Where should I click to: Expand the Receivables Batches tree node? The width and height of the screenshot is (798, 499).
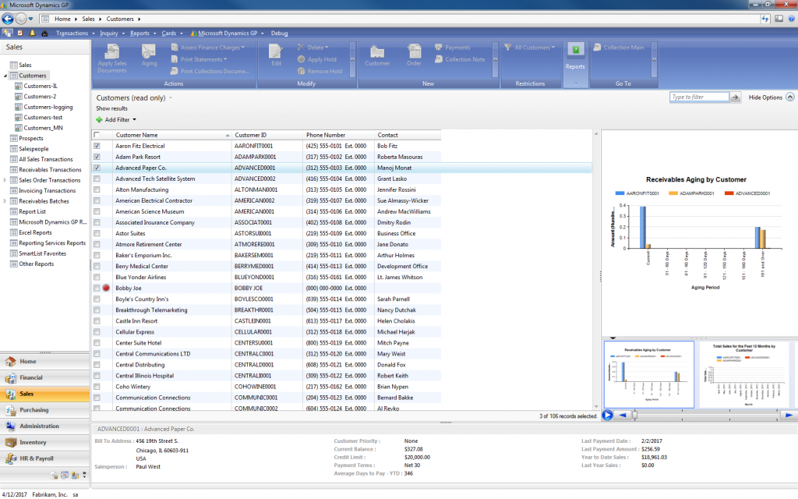[x=5, y=201]
